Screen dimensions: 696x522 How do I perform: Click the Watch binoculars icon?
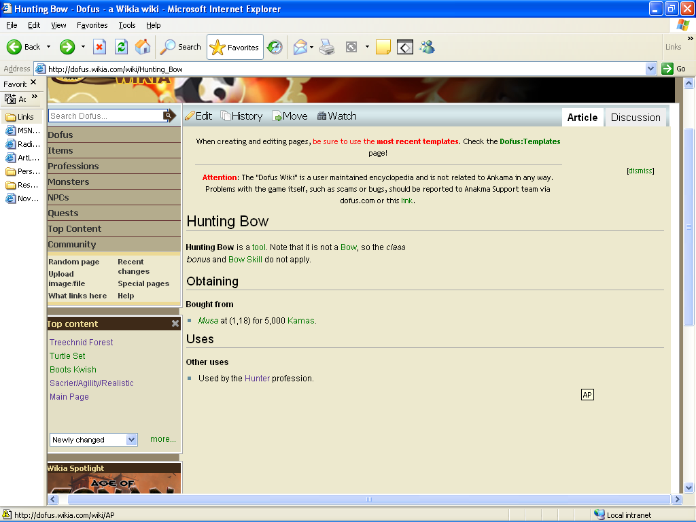point(321,116)
